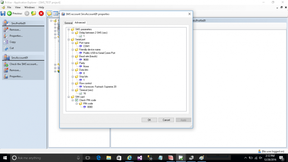Select the COM1 port value

(x=86, y=46)
